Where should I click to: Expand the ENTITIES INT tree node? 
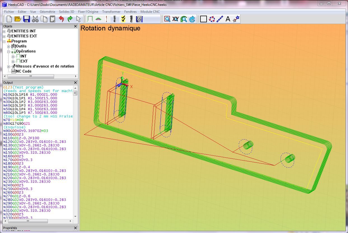coord(4,31)
